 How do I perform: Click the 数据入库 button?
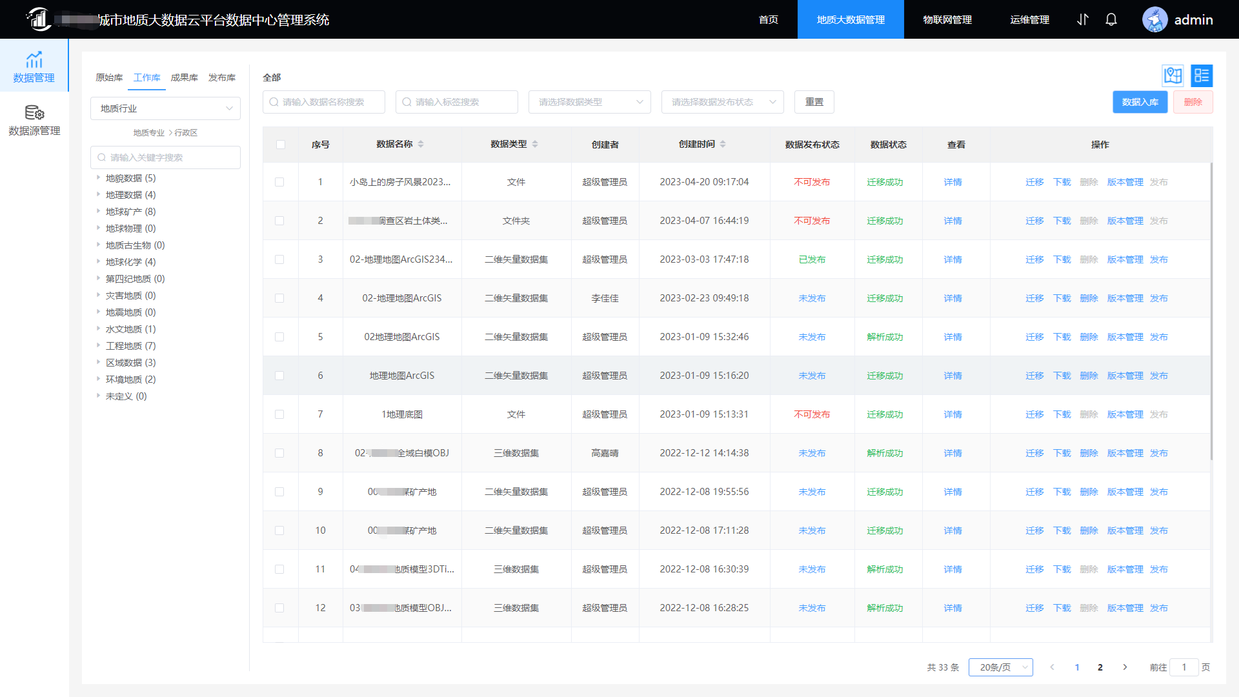[1140, 102]
